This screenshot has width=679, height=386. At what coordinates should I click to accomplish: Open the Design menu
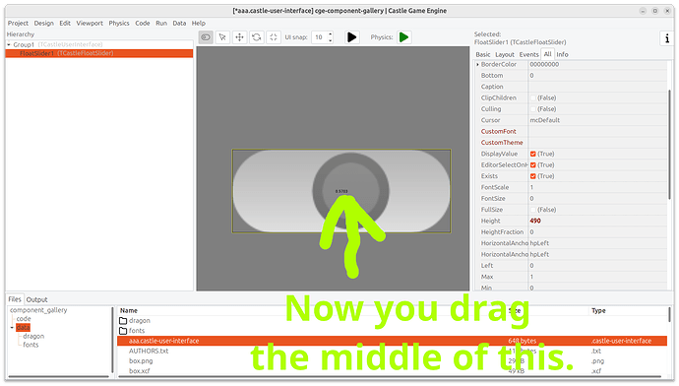(x=43, y=24)
